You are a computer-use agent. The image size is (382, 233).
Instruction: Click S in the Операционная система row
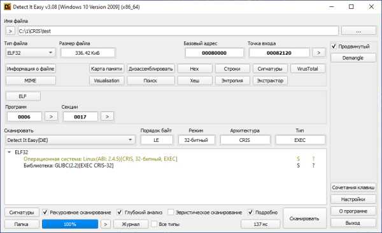pyautogui.click(x=298, y=159)
